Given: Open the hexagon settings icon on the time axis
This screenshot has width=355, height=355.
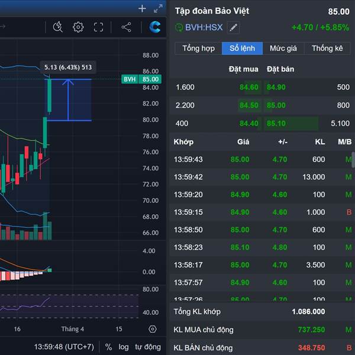Looking at the screenshot, I should 153,329.
